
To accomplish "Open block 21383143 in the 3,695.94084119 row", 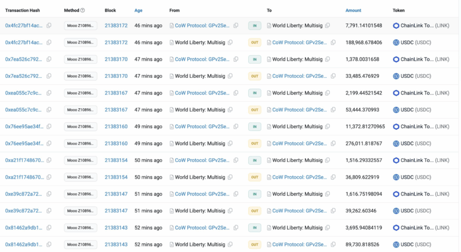I will click(x=116, y=227).
